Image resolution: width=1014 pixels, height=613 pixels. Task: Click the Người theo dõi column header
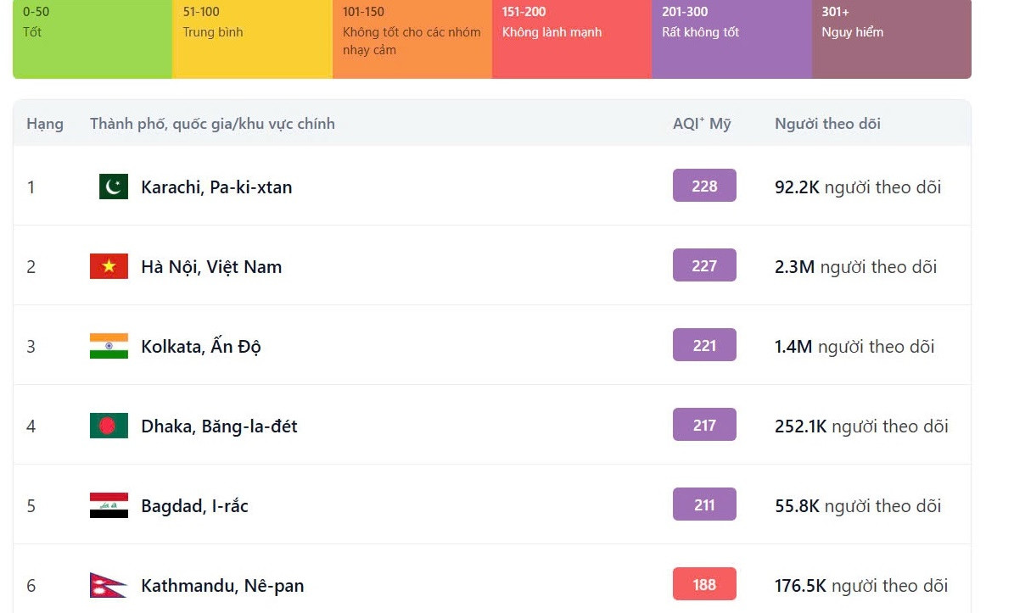(827, 124)
